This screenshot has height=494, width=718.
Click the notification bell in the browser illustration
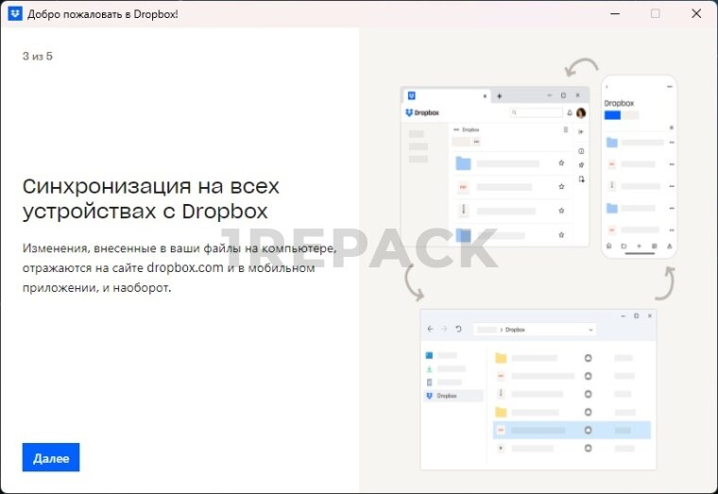(569, 112)
